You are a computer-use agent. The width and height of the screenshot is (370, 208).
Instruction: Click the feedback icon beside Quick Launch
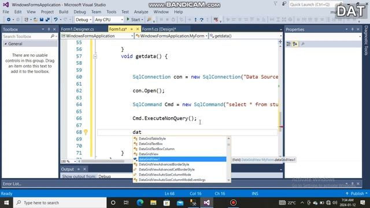point(284,4)
